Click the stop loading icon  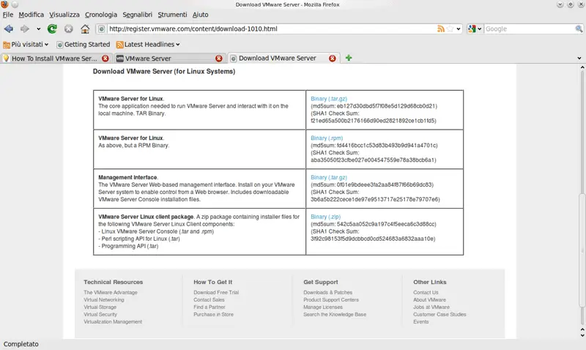[68, 29]
